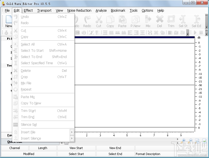Image resolution: width=209 pixels, height=158 pixels.
Task: Click the Pause button in effects toolbar
Action: pos(201,33)
